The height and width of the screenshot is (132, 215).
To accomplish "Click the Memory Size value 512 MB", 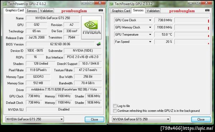I will point(38,83).
